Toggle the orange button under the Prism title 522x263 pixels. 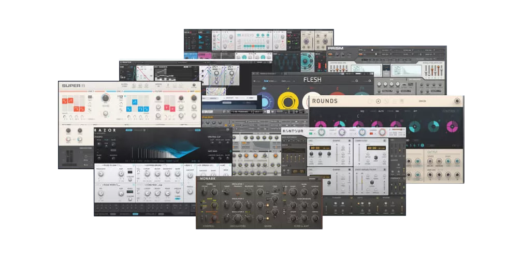click(330, 54)
